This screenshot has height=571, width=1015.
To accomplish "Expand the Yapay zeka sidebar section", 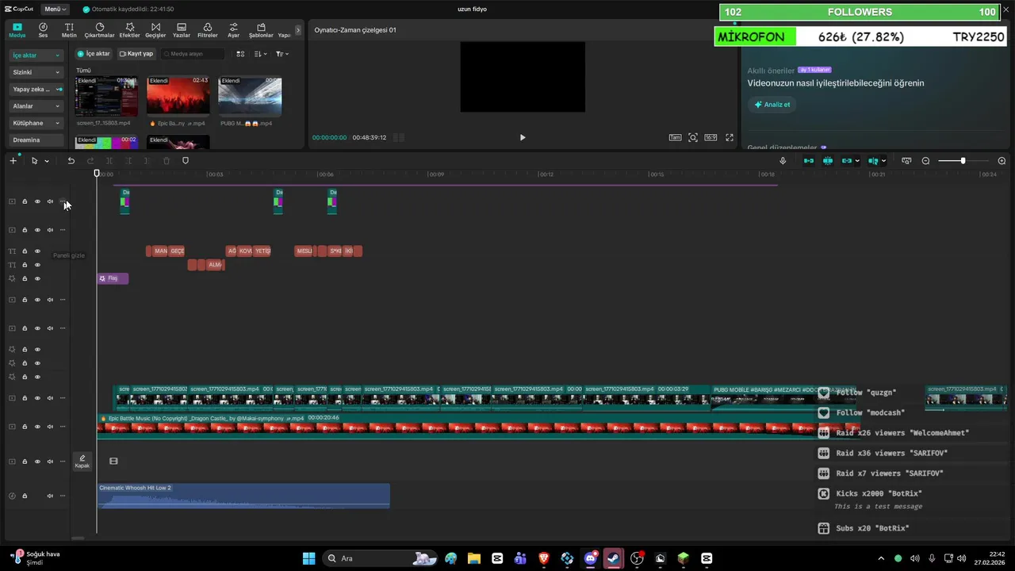I will click(36, 89).
